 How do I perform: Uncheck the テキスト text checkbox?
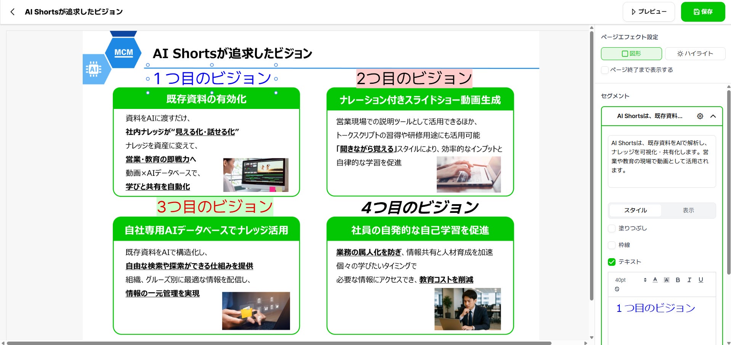click(x=612, y=262)
